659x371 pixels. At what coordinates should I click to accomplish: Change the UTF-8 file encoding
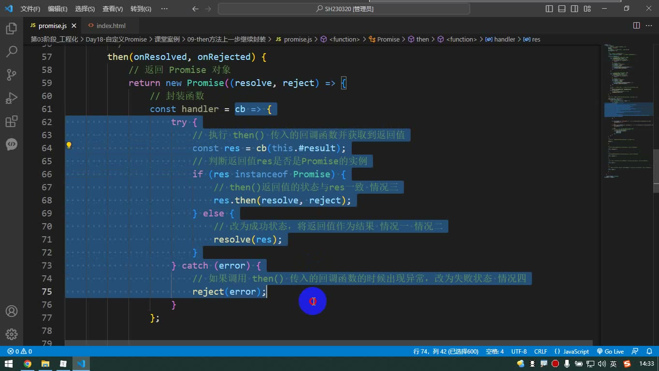point(519,351)
